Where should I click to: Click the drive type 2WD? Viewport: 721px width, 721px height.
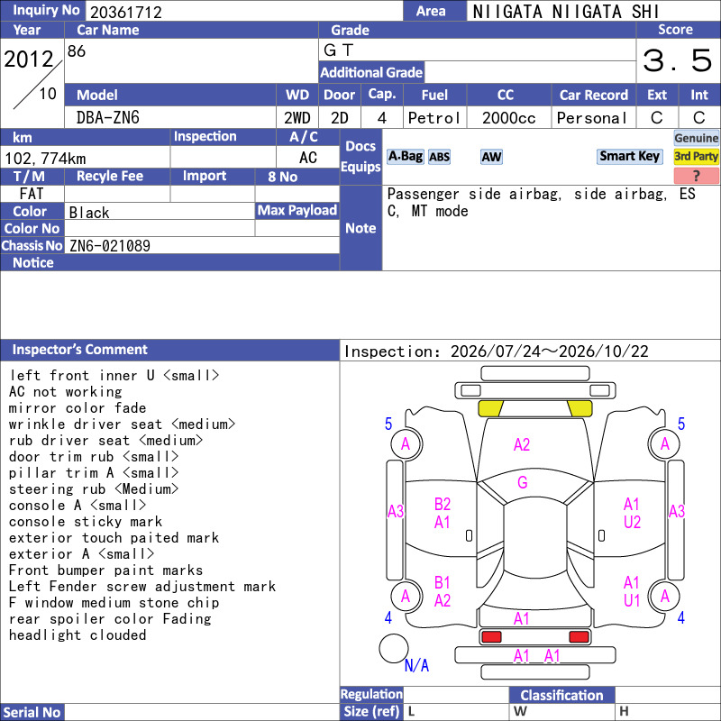[x=297, y=118]
